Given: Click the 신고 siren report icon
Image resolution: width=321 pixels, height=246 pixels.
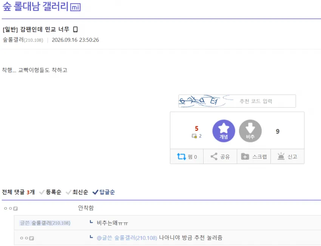Looking at the screenshot, I should pos(281,156).
